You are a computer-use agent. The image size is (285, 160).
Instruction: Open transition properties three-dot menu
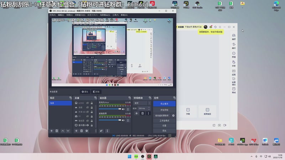click(x=148, y=113)
